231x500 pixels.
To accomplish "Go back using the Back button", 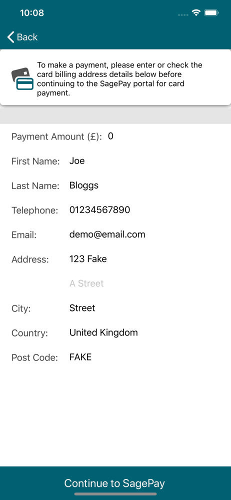I will pyautogui.click(x=22, y=37).
